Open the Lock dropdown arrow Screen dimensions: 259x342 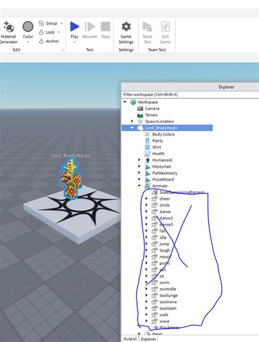point(58,32)
